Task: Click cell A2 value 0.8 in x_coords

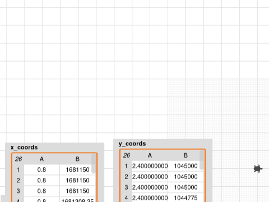Action: [x=41, y=181]
